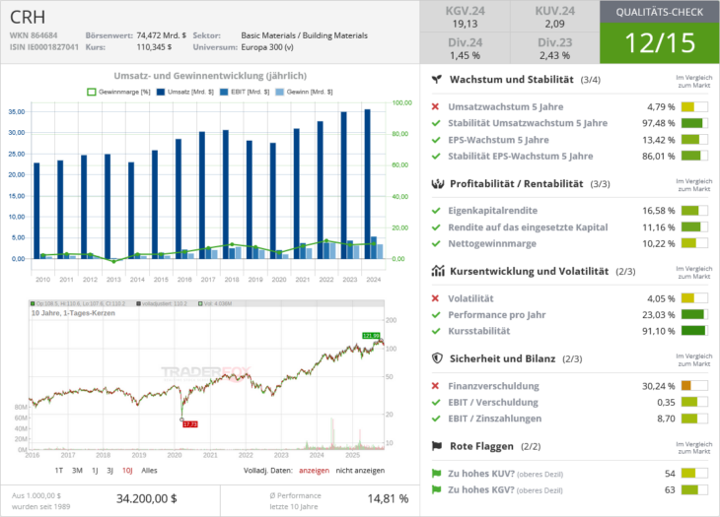
Task: Click the green flag next to Zu hohes KUV
Action: click(436, 473)
